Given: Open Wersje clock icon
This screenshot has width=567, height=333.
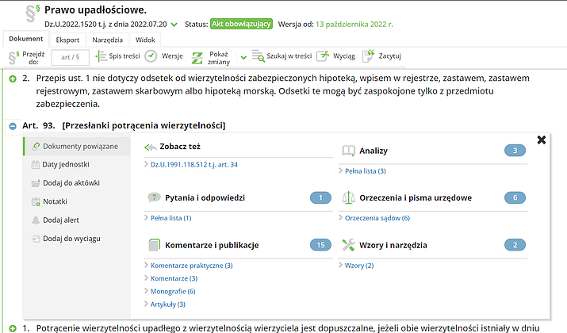Looking at the screenshot, I should coord(151,56).
